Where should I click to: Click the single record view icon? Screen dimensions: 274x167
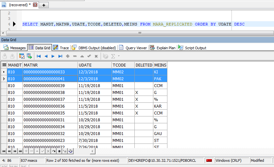pyautogui.click(x=22, y=56)
